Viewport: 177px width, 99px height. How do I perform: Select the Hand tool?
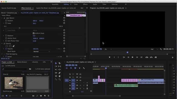[59, 76]
